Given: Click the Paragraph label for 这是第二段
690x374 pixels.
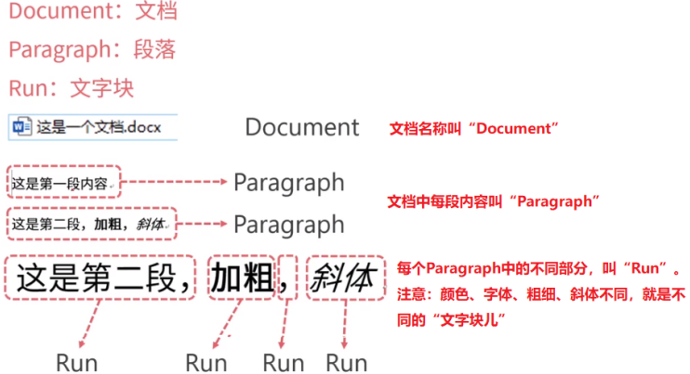Looking at the screenshot, I should (288, 226).
